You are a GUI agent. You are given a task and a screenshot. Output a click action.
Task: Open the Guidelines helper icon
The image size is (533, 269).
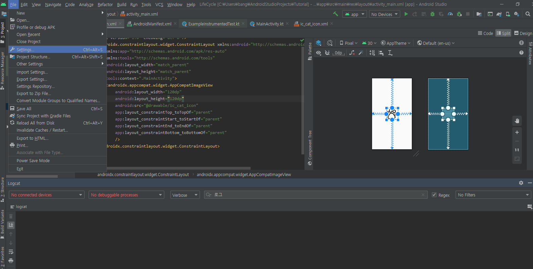tap(390, 53)
